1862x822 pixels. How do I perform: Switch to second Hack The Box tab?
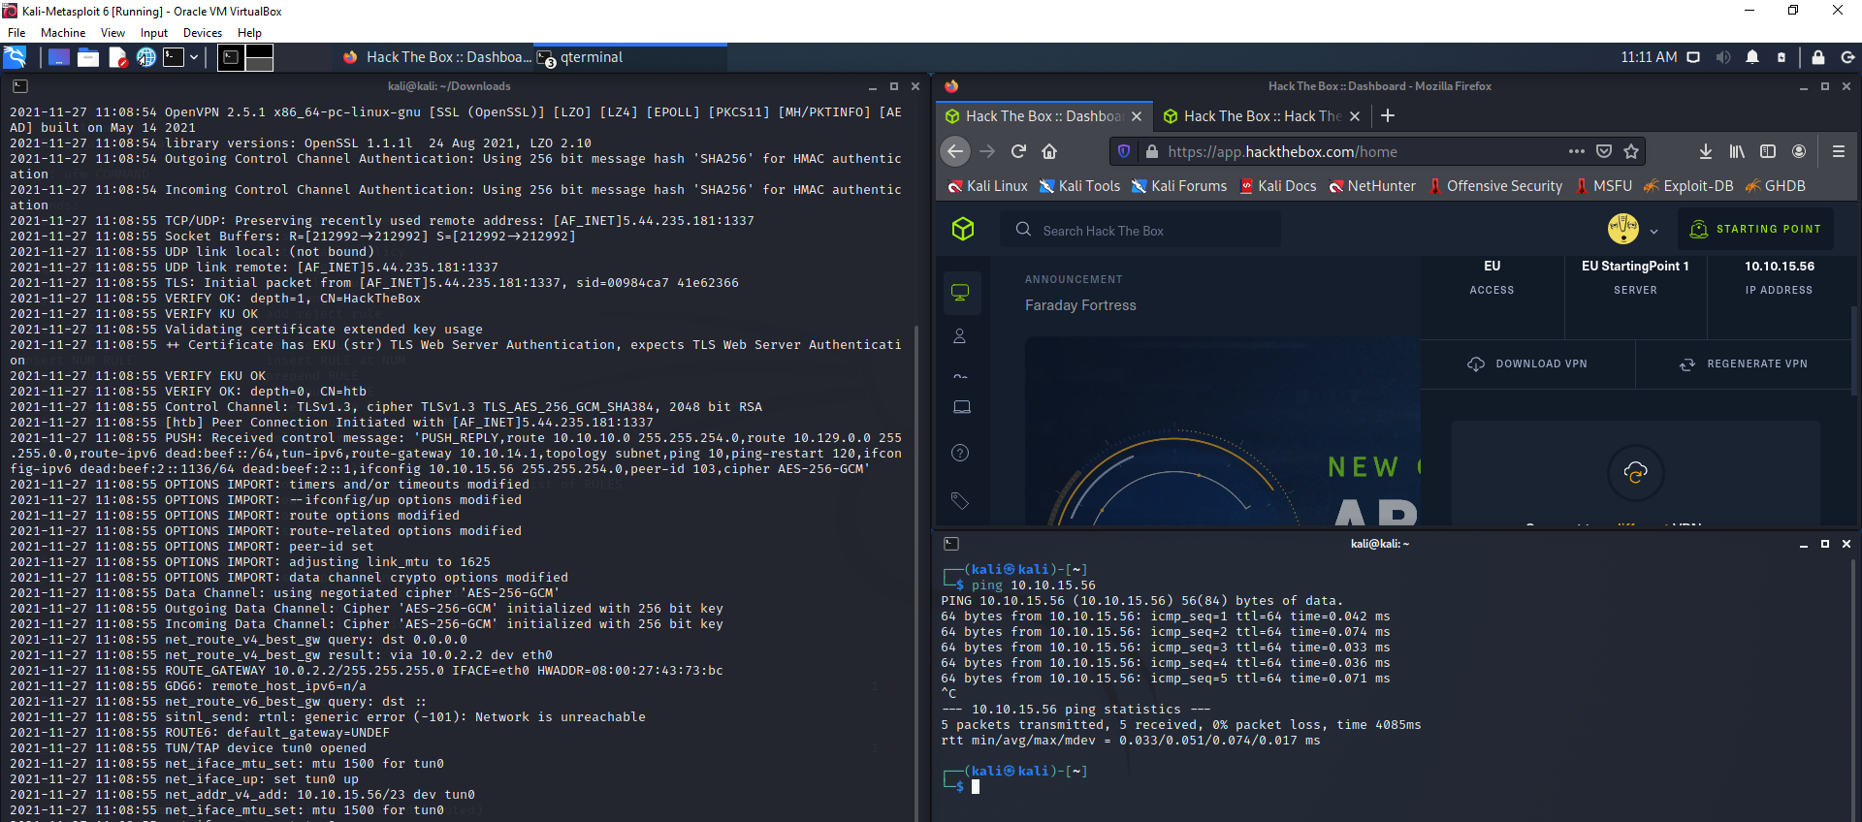1262,116
